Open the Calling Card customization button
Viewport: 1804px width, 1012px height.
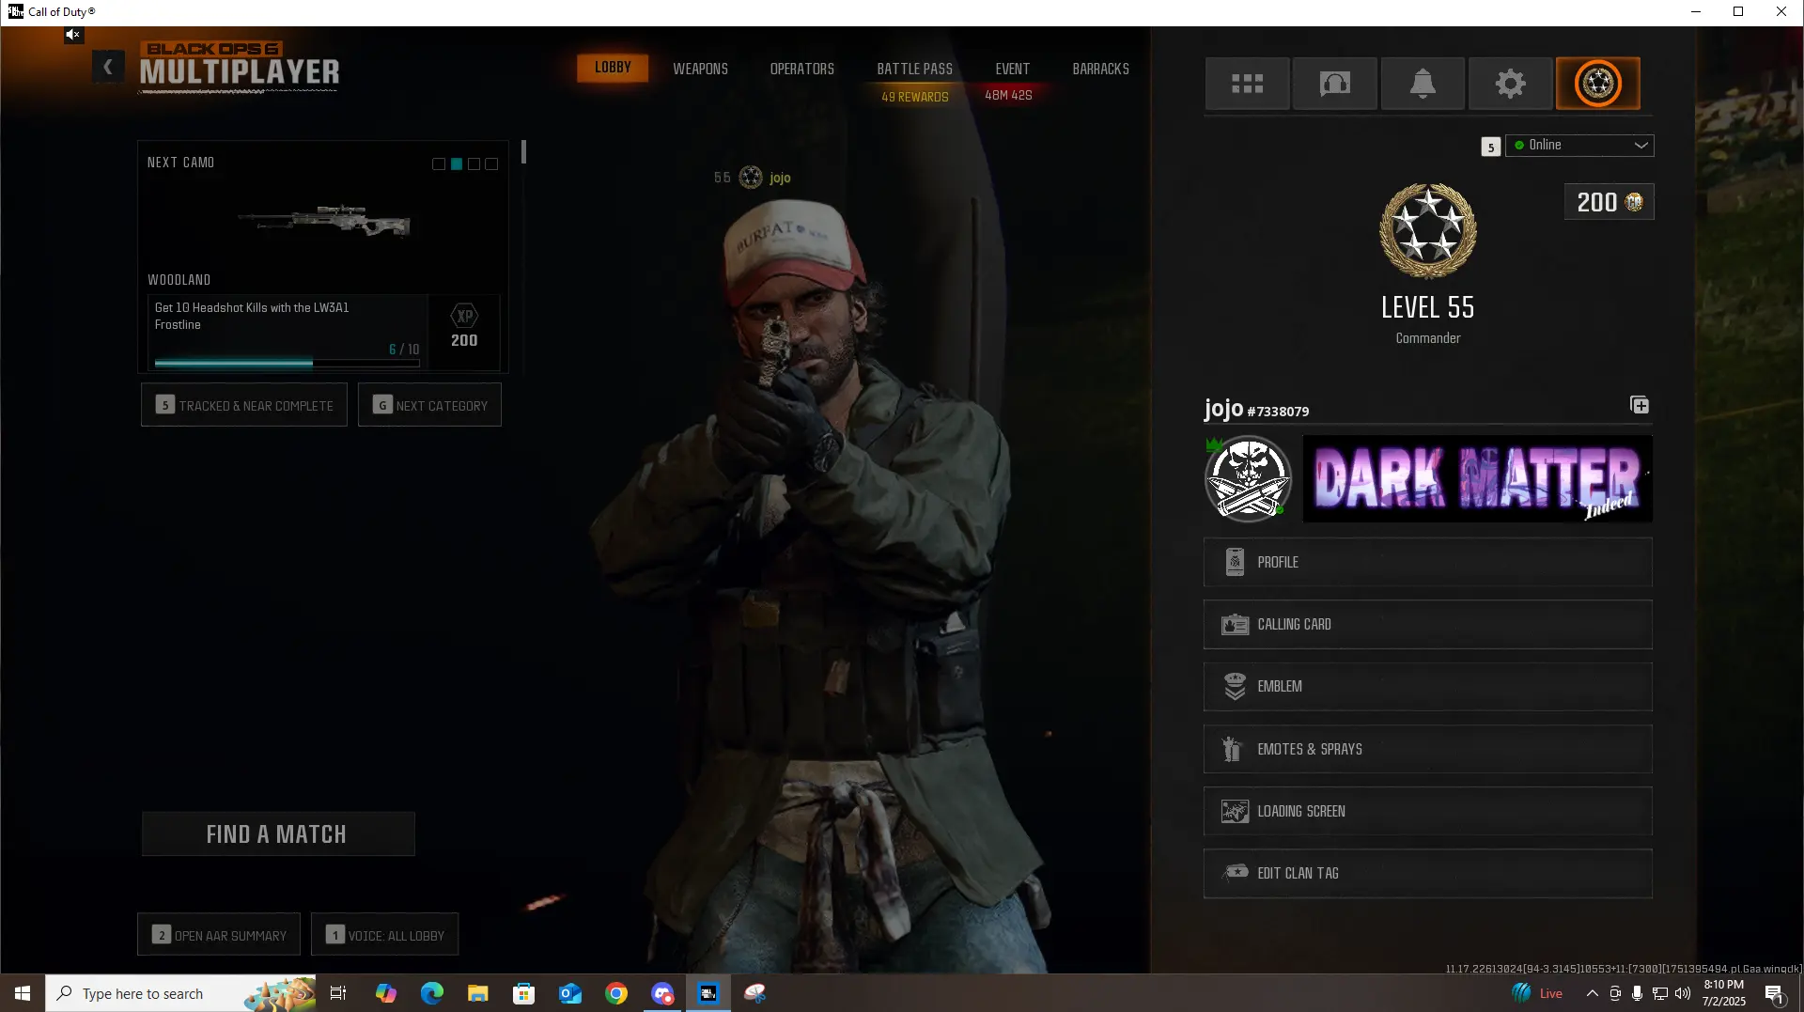tap(1427, 624)
